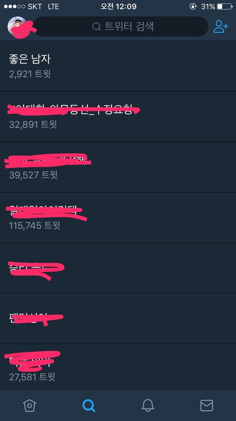Focus the 트위터 검색 search field
Screen dimensions: 236x421
tap(120, 27)
